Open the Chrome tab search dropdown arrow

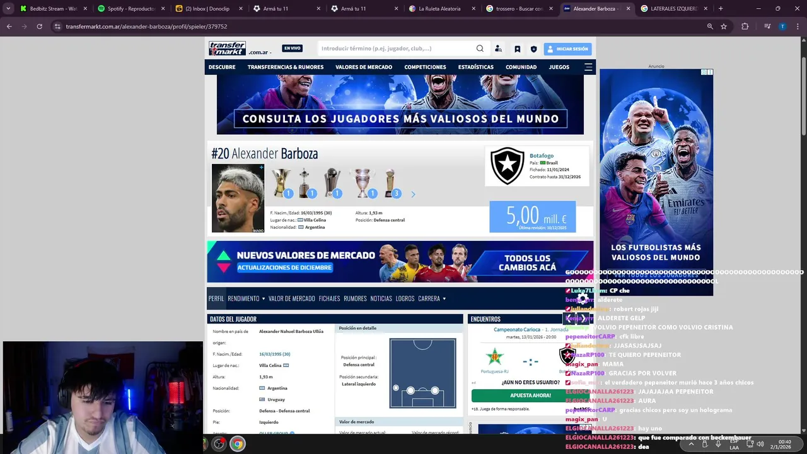pyautogui.click(x=8, y=9)
